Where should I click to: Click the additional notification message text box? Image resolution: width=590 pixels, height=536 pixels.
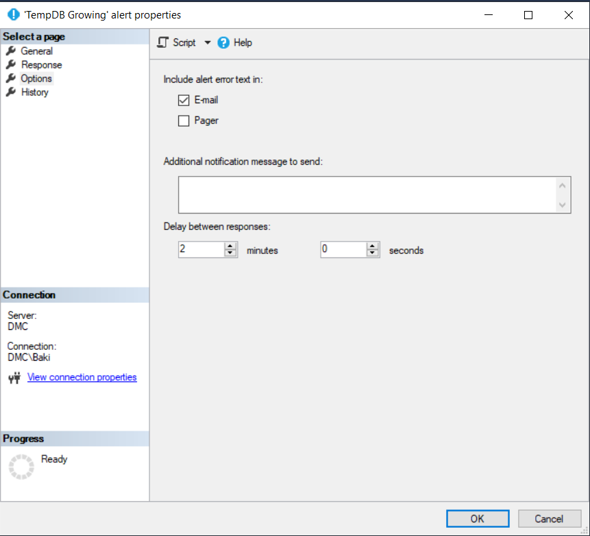point(367,195)
